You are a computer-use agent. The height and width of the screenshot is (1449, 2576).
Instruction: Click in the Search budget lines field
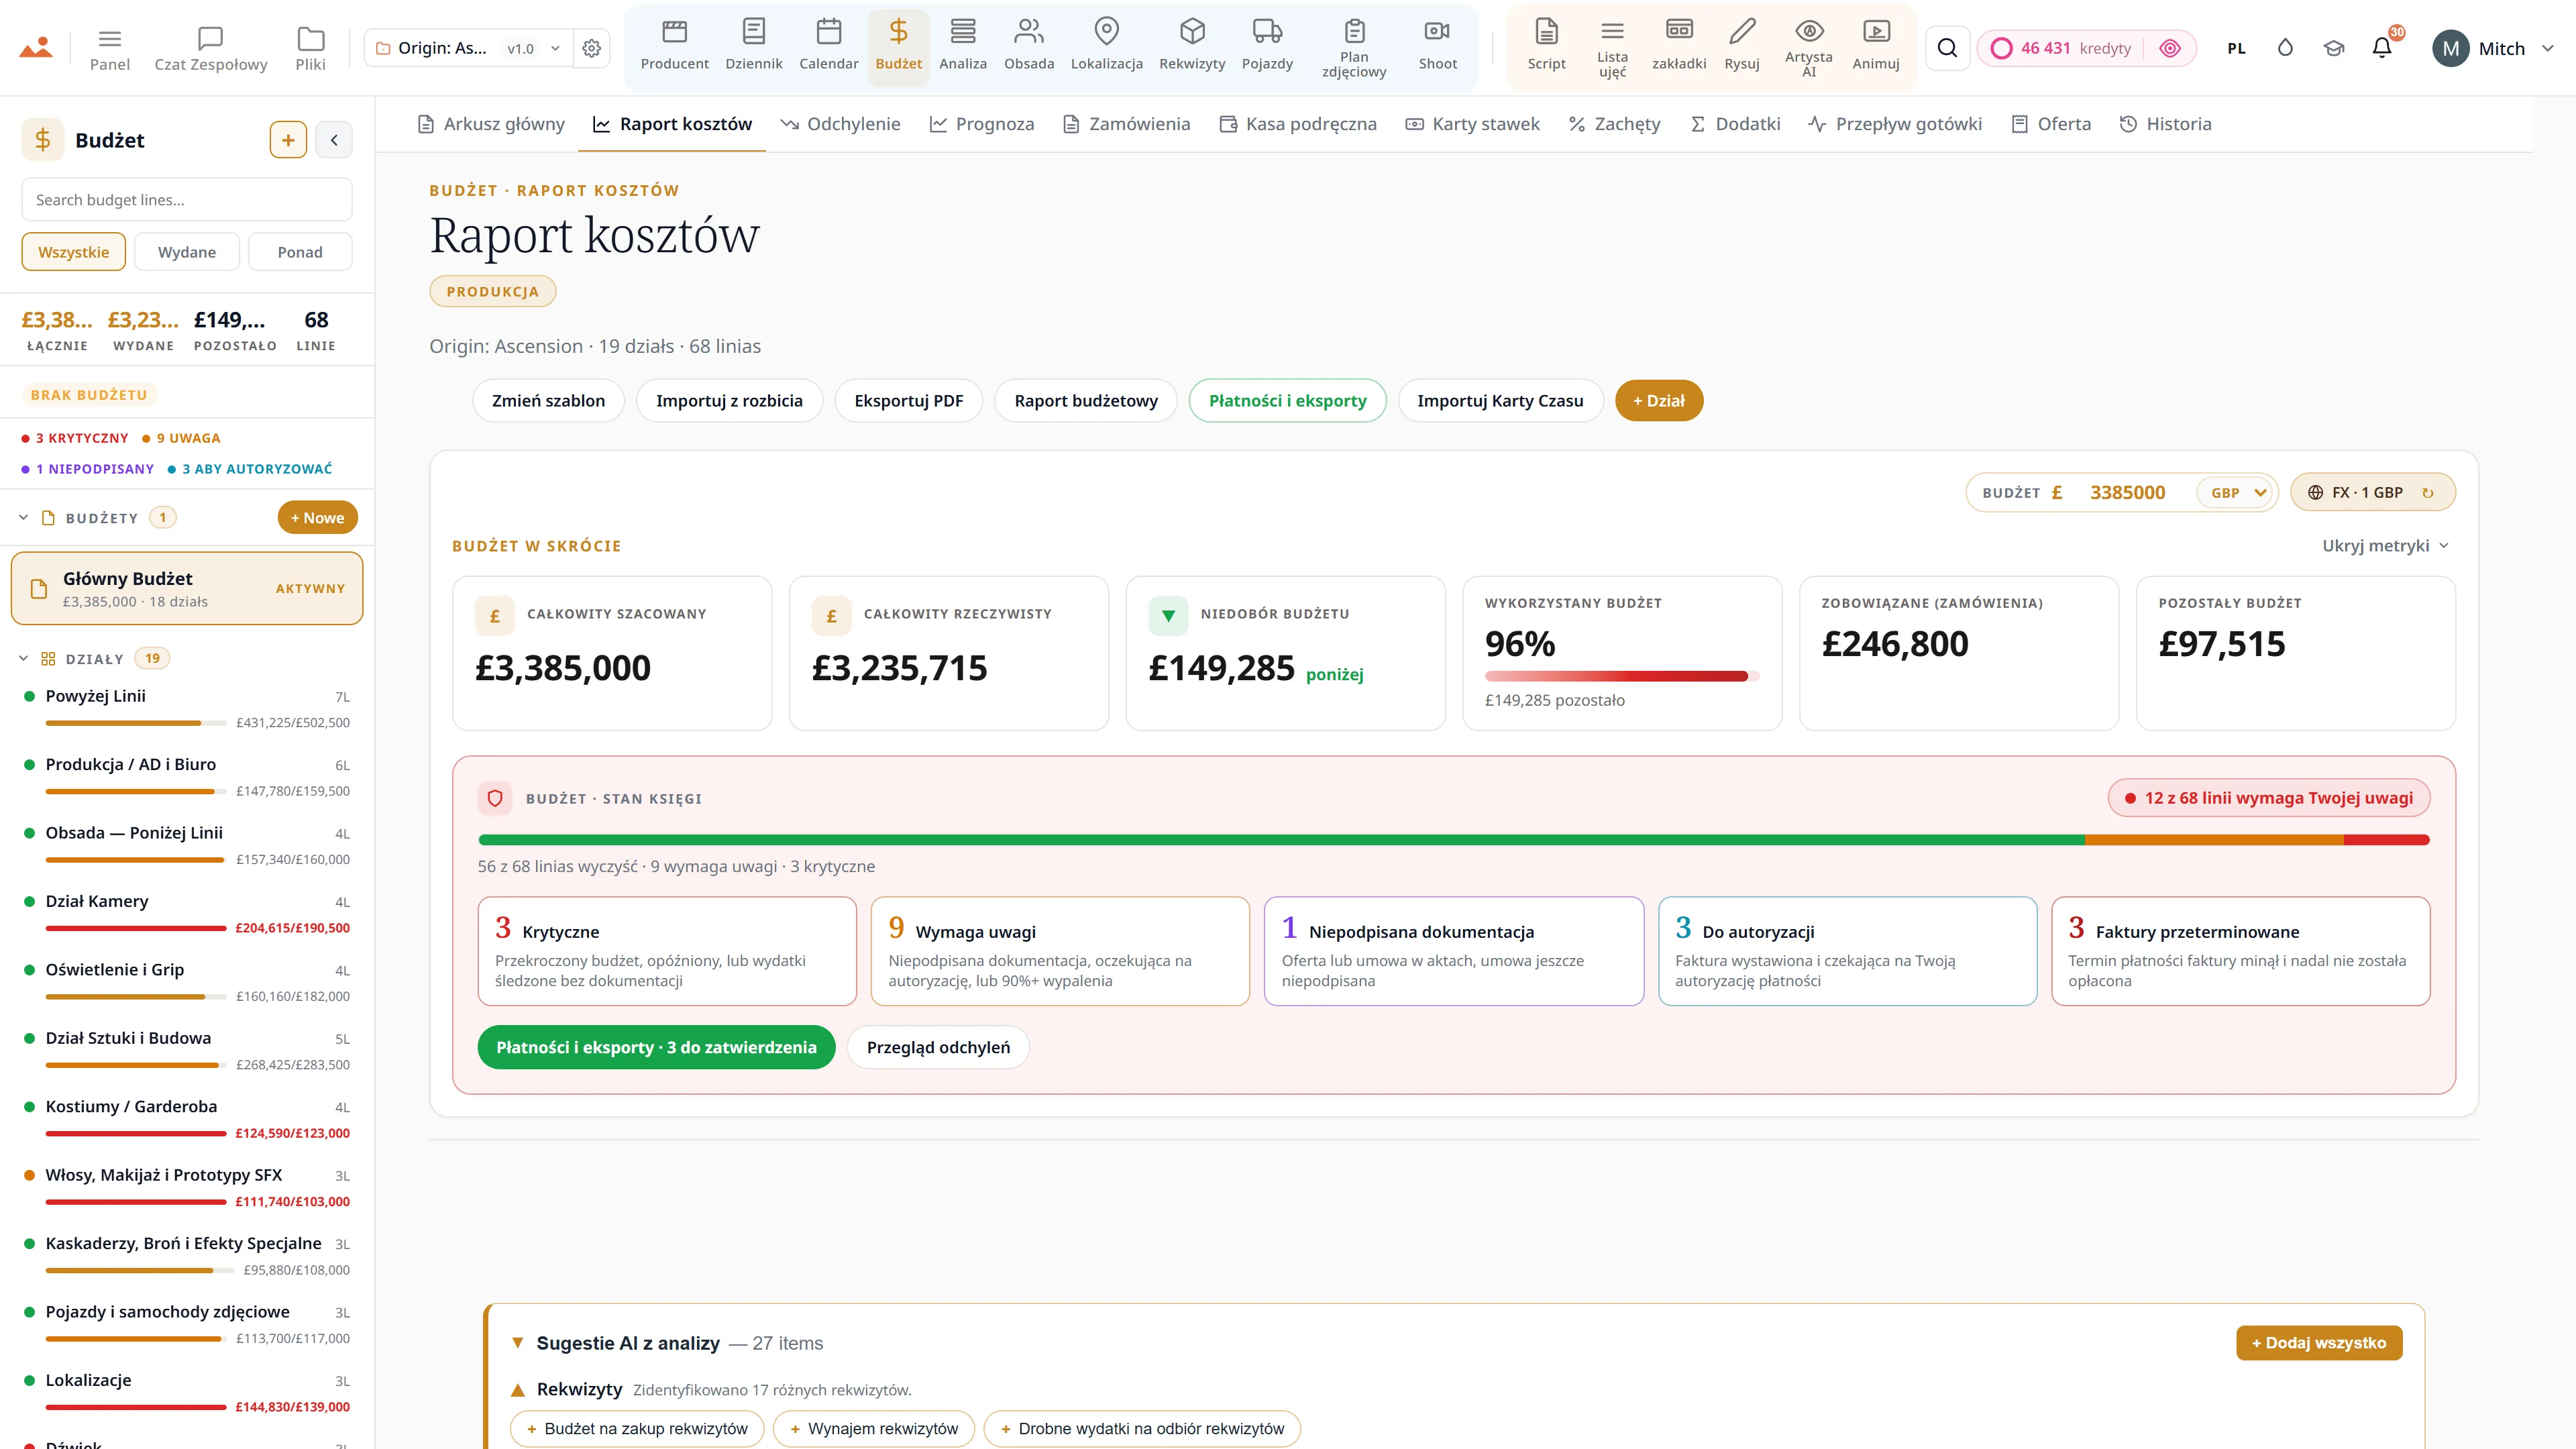pyautogui.click(x=187, y=199)
